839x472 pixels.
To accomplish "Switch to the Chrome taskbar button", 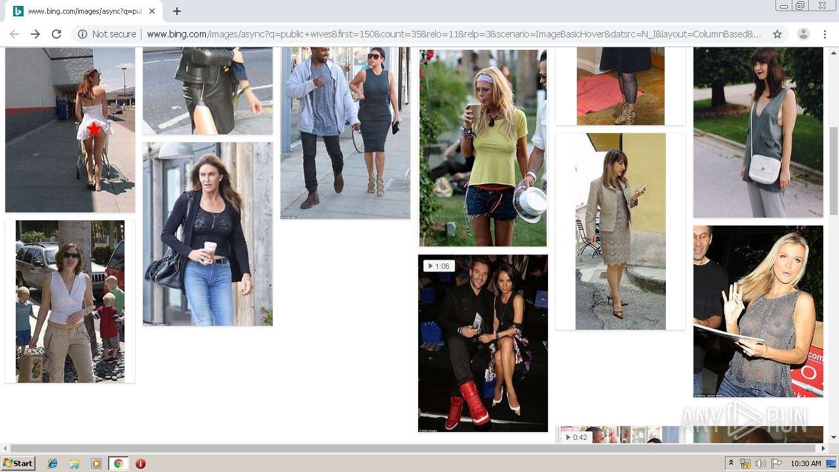I will tap(118, 463).
